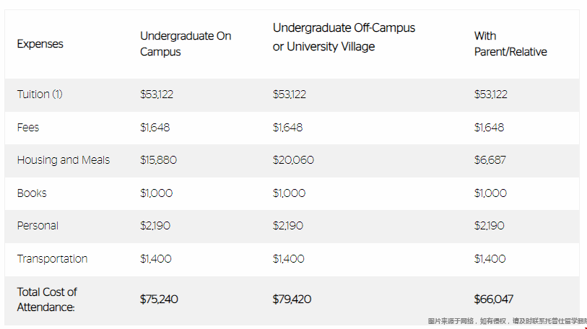Select the Fees row label
The width and height of the screenshot is (587, 329).
coord(28,127)
